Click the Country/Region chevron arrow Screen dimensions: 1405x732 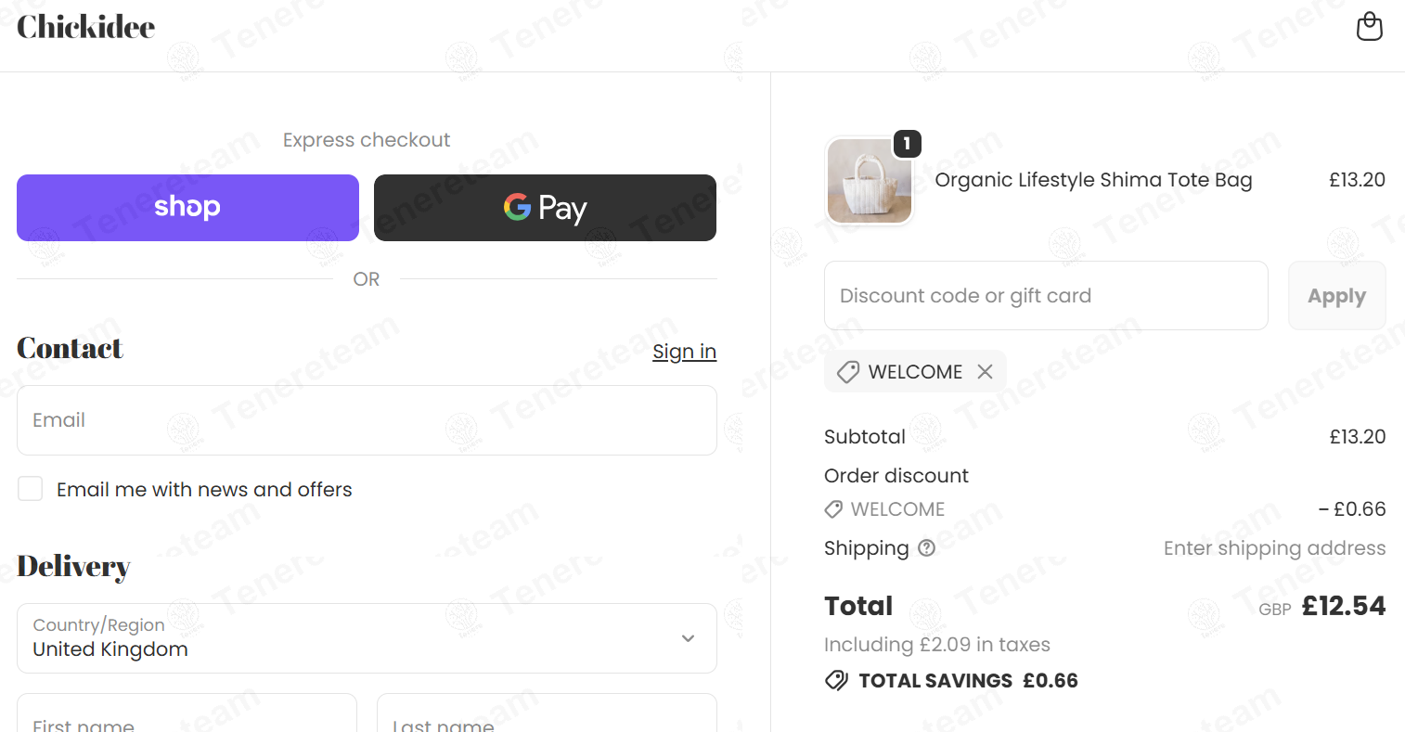[x=688, y=638]
